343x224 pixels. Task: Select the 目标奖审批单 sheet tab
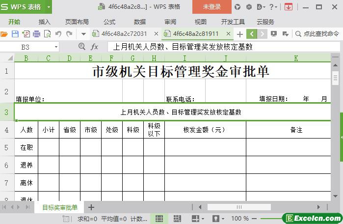pyautogui.click(x=59, y=207)
